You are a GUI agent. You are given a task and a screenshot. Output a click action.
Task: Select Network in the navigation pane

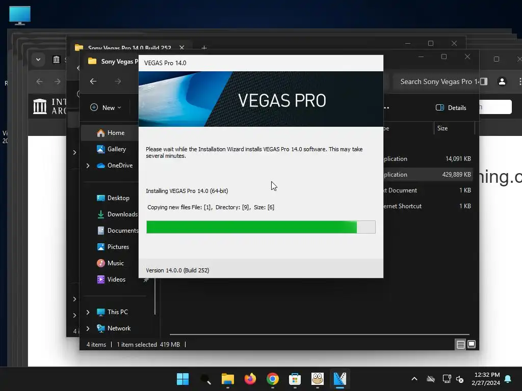(114, 328)
